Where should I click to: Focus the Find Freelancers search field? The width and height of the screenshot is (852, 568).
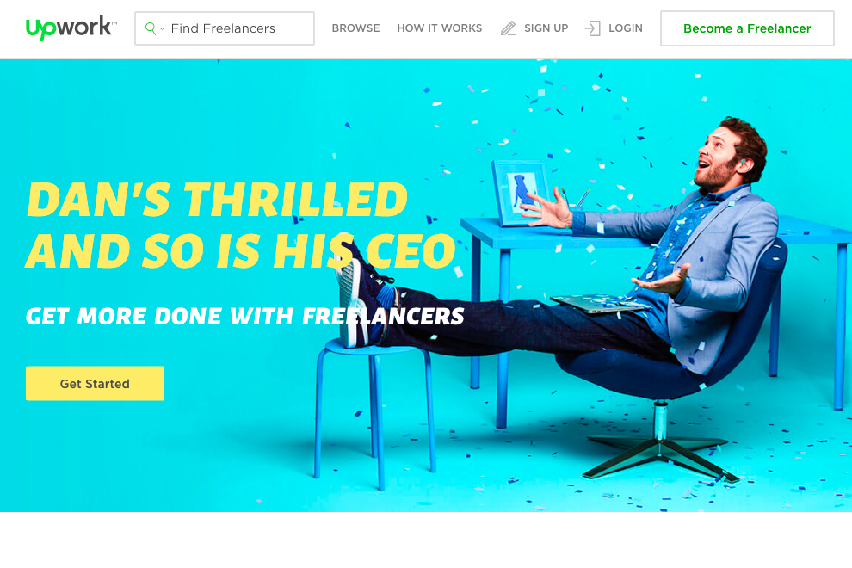click(x=225, y=28)
